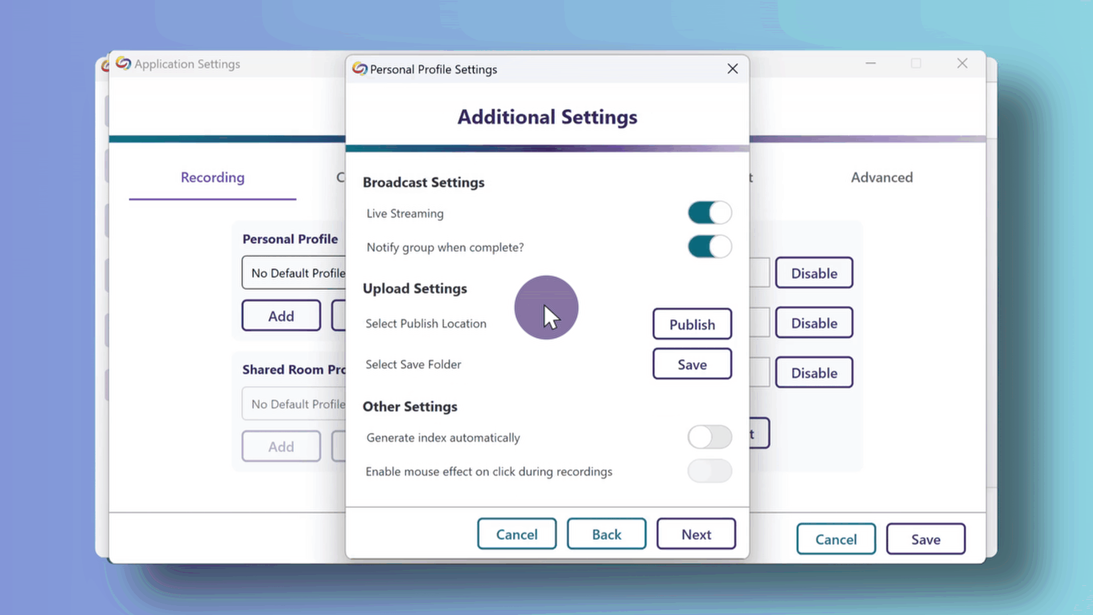The image size is (1093, 615).
Task: Click Save to select save folder
Action: 692,364
